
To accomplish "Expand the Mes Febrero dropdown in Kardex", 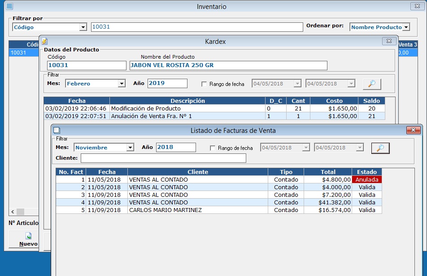I will [121, 84].
